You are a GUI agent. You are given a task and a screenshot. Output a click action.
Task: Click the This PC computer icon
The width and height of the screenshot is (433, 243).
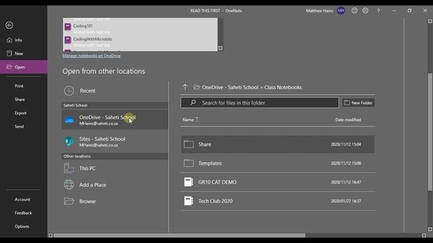(69, 168)
